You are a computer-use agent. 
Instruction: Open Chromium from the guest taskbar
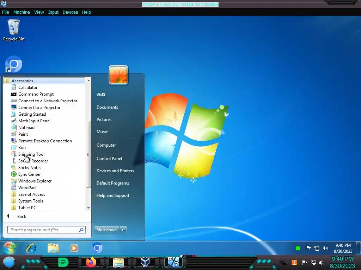pos(97,248)
